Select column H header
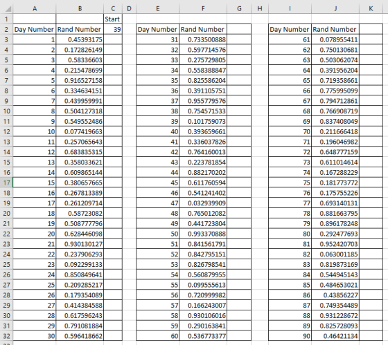Viewport: 388px width, 345px height. point(260,9)
